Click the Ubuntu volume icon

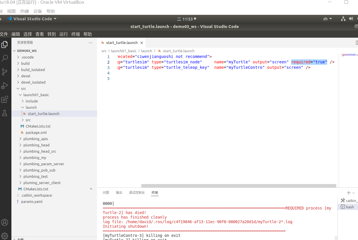click(351, 19)
